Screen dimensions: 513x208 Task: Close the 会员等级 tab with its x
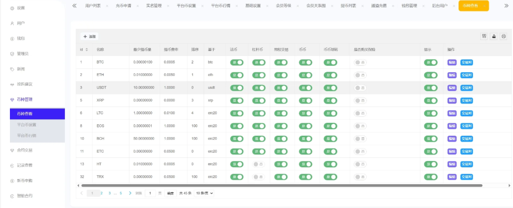(x=297, y=6)
